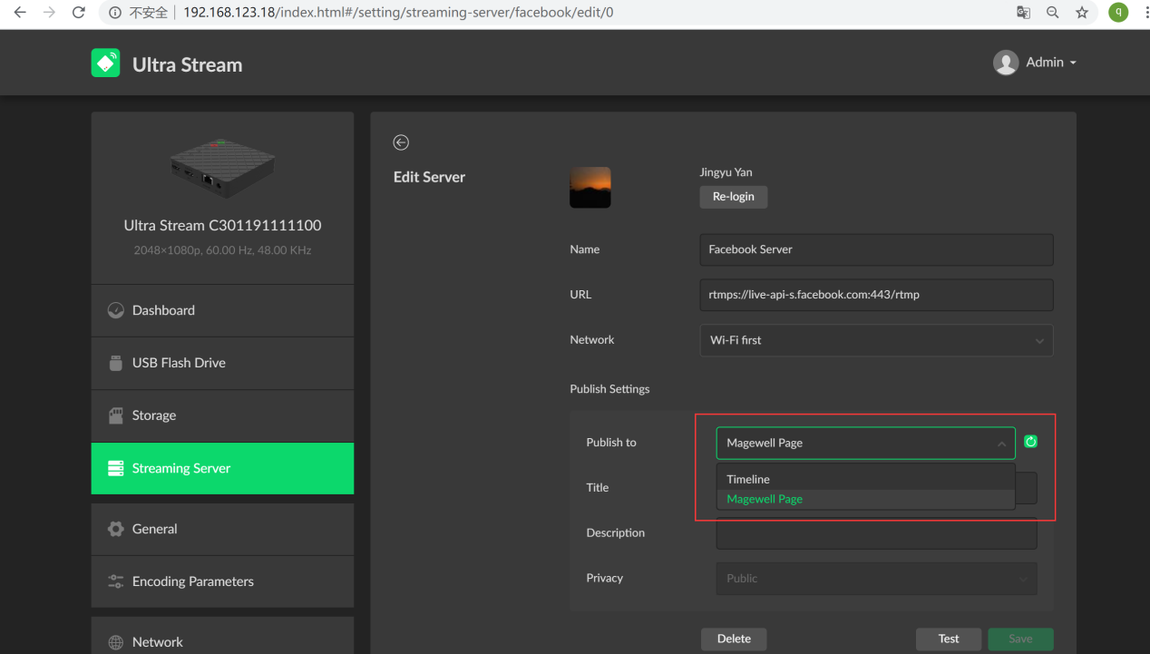Image resolution: width=1150 pixels, height=654 pixels.
Task: Click the USB Flash Drive icon
Action: coord(115,363)
